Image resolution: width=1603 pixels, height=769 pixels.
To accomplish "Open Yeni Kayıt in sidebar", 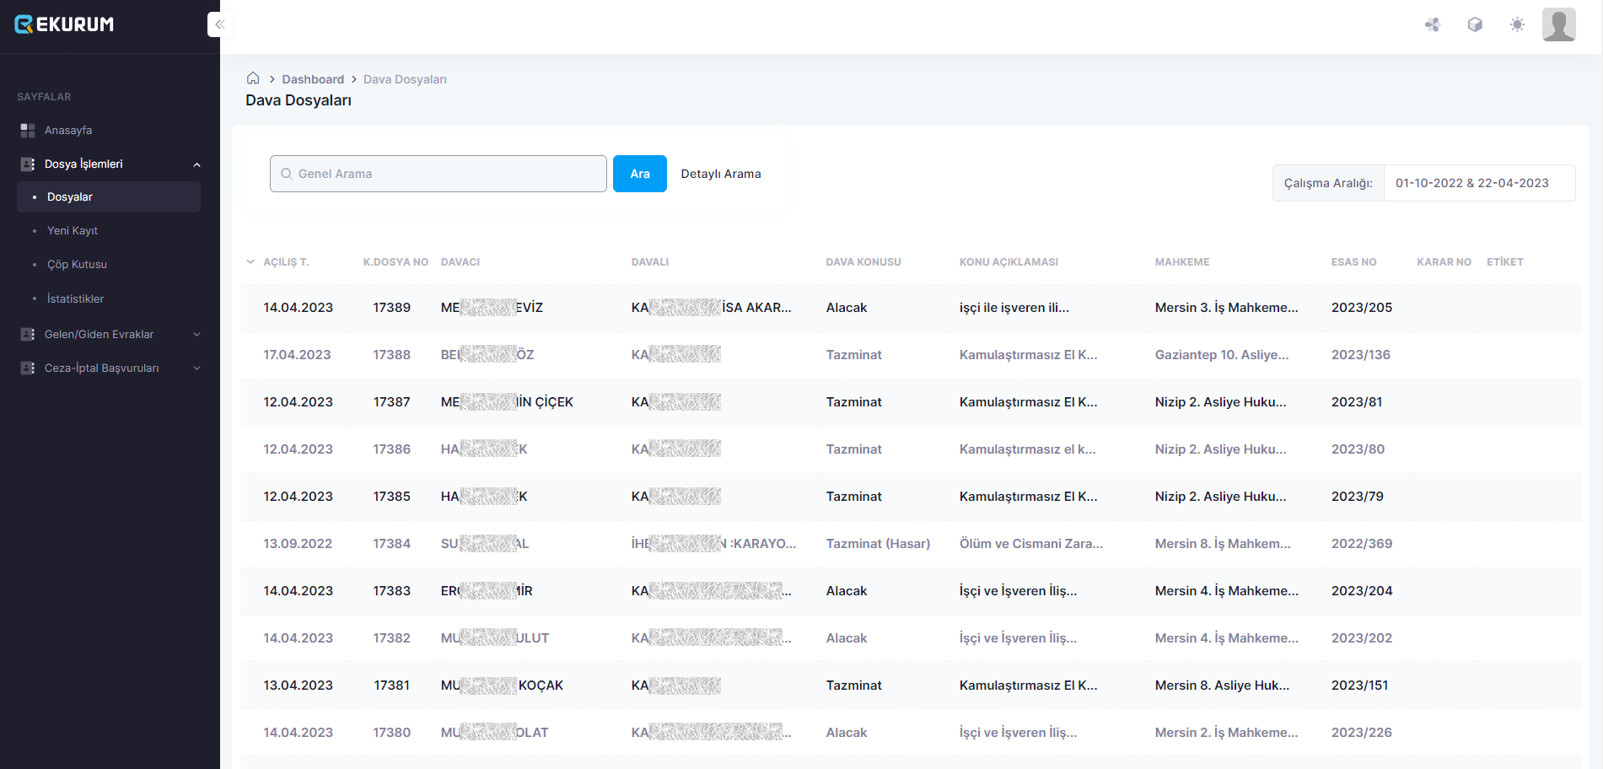I will click(x=73, y=231).
